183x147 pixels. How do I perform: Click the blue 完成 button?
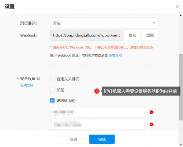tap(102, 139)
